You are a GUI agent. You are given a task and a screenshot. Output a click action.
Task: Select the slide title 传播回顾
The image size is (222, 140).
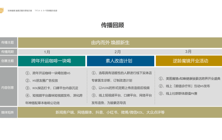click(113, 25)
